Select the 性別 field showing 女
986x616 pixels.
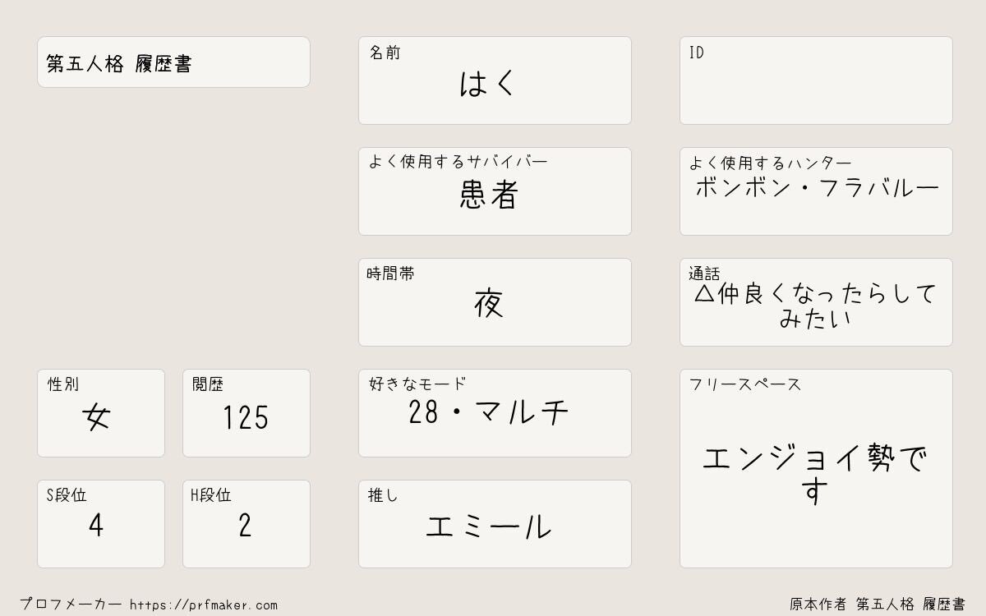(101, 413)
